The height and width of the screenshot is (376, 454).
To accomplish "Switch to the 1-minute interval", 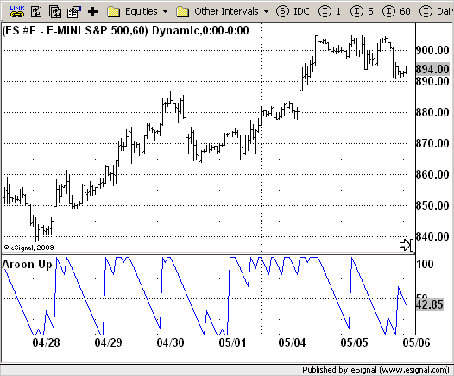I will click(330, 11).
